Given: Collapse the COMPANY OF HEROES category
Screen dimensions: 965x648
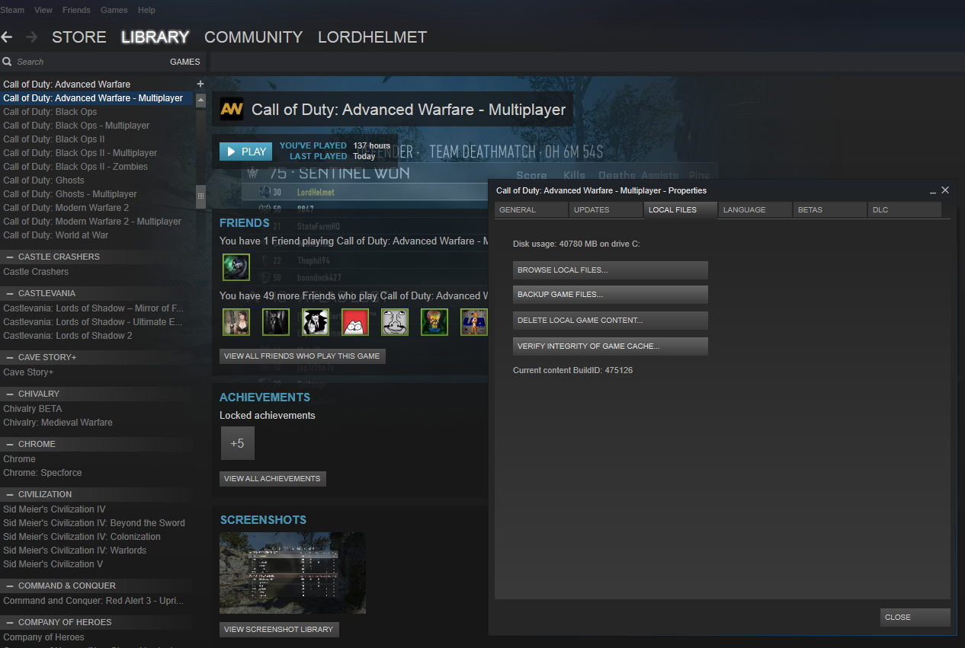Looking at the screenshot, I should (x=11, y=622).
